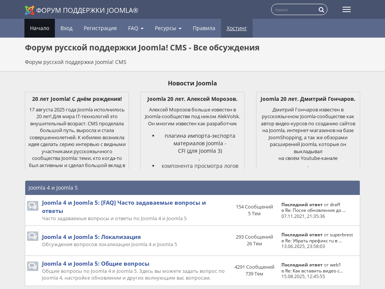Click the Joomla 4 и Joomla 5 category header
Viewport: 385px width, 289px height.
point(53,188)
